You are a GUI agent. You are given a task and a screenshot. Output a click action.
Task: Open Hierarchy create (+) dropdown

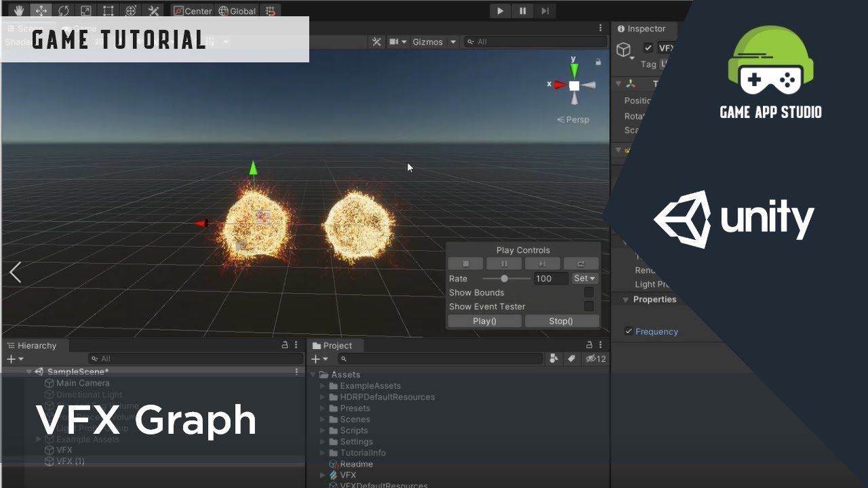(x=15, y=359)
